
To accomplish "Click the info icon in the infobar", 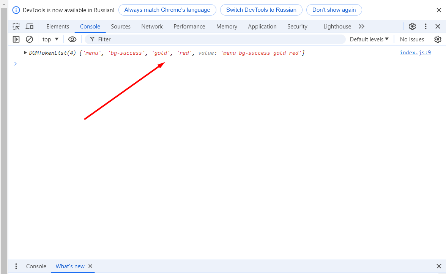I will (x=16, y=10).
